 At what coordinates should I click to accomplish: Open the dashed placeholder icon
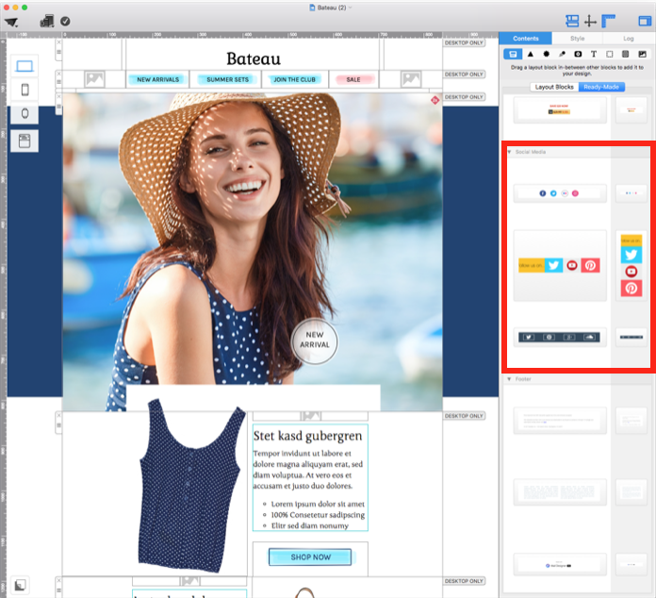610,54
